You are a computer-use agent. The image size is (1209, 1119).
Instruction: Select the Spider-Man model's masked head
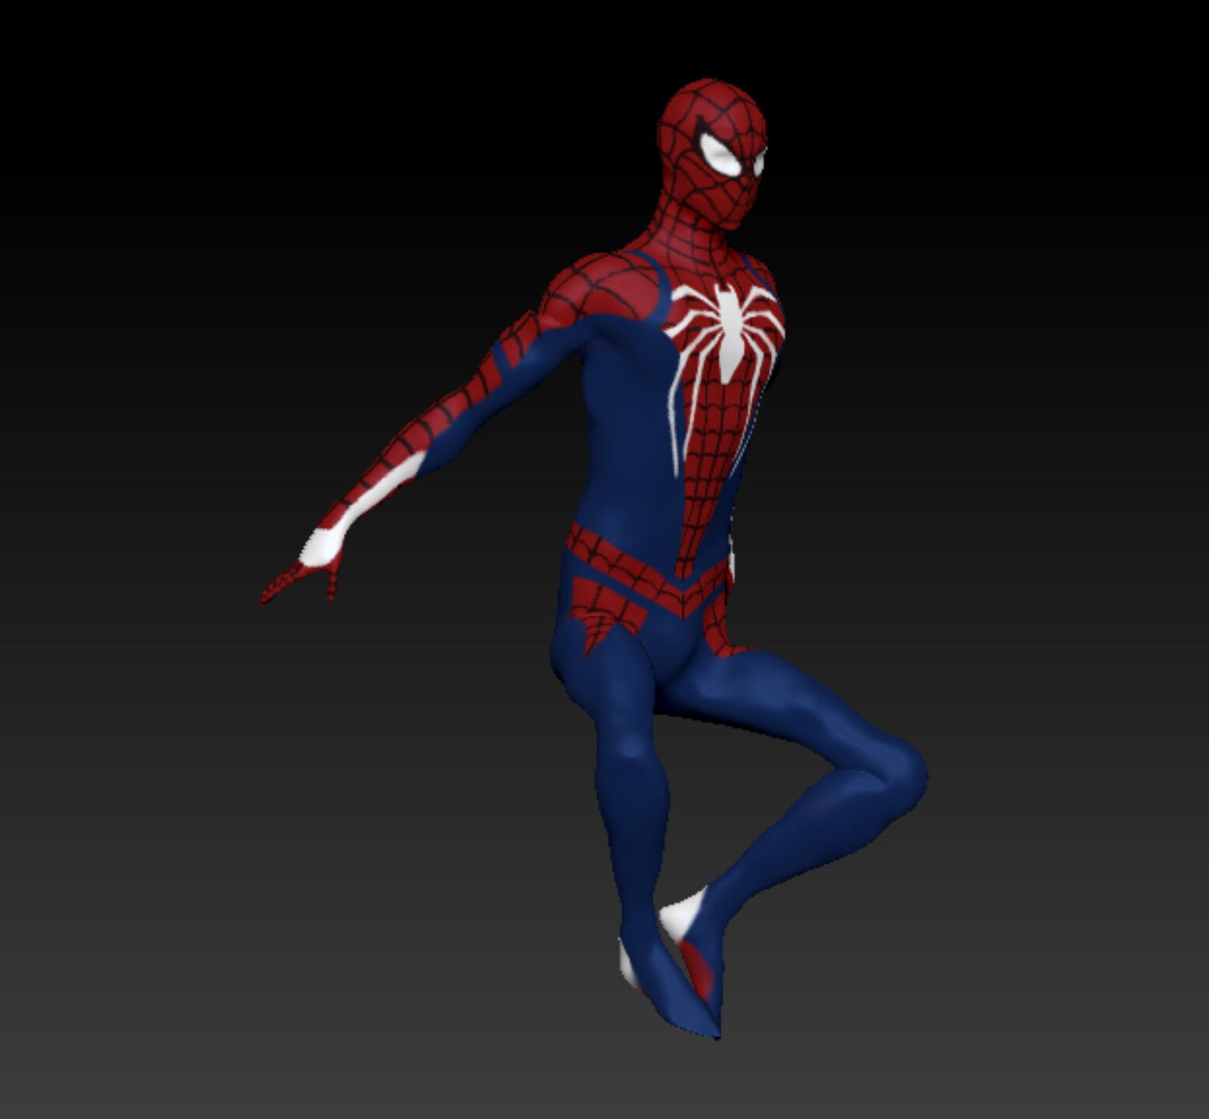point(712,153)
